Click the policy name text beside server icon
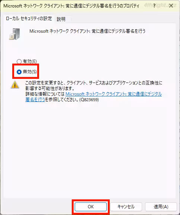 pos(87,31)
